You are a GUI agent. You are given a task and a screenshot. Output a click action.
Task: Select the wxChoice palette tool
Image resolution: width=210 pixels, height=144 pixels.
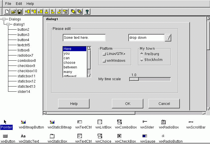tap(103, 138)
